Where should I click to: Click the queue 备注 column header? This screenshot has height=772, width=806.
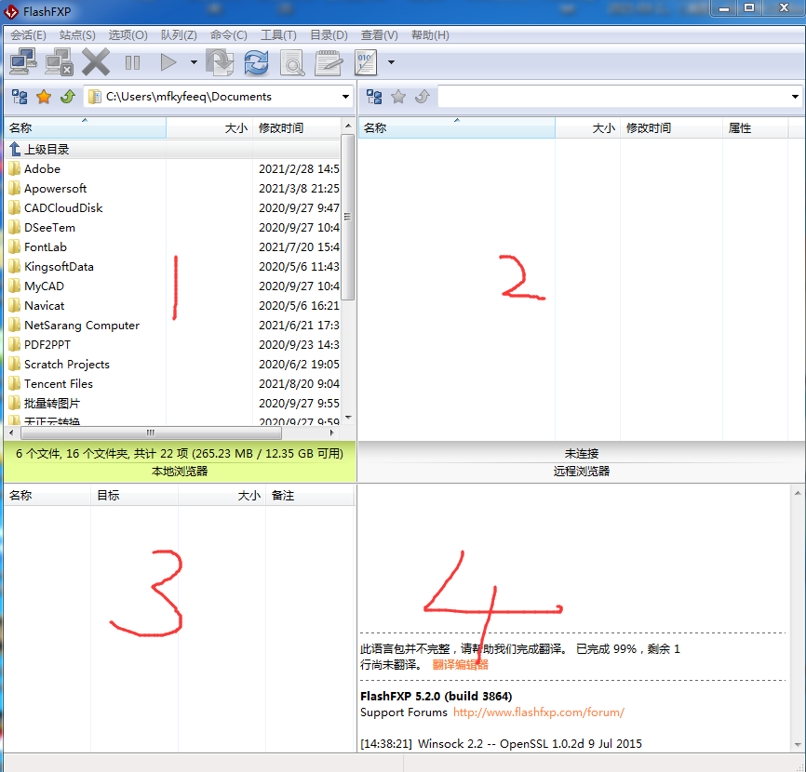(309, 496)
